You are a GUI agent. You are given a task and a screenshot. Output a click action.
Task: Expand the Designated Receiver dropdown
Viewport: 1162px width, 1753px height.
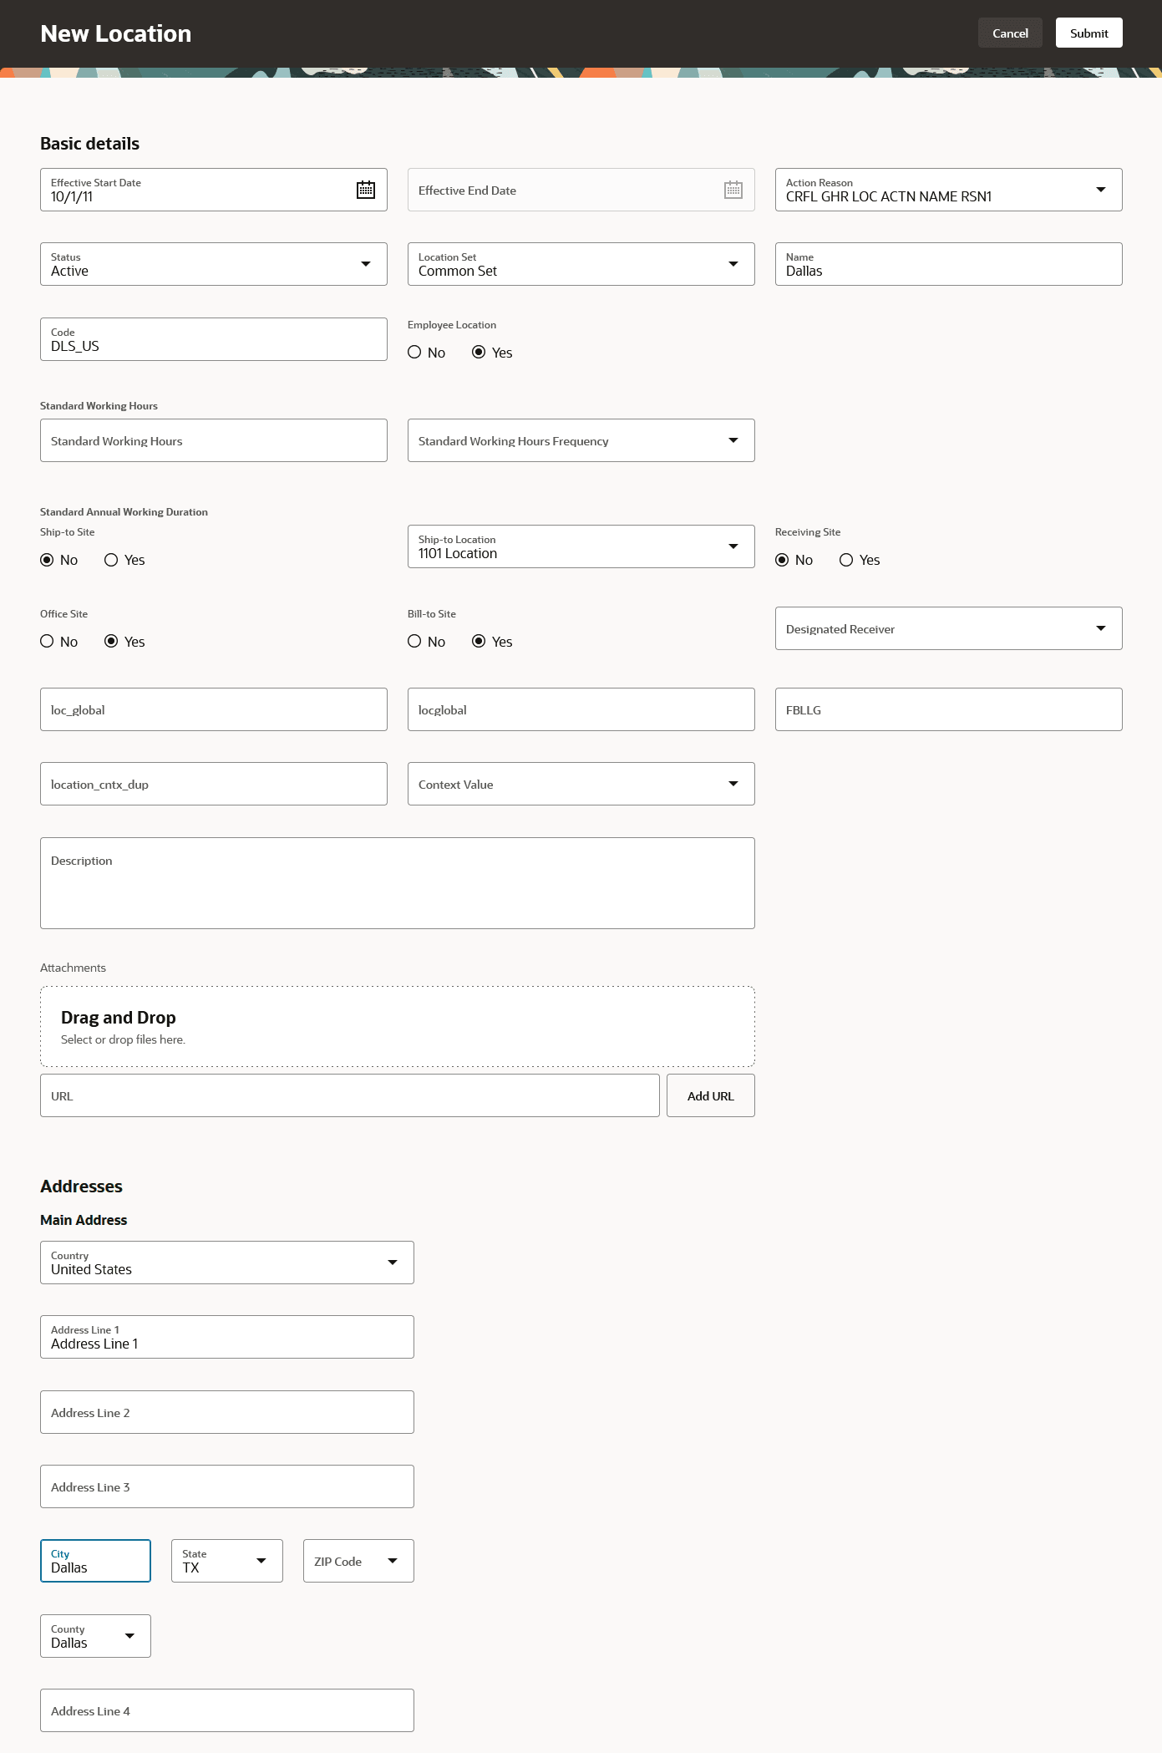click(x=1100, y=628)
